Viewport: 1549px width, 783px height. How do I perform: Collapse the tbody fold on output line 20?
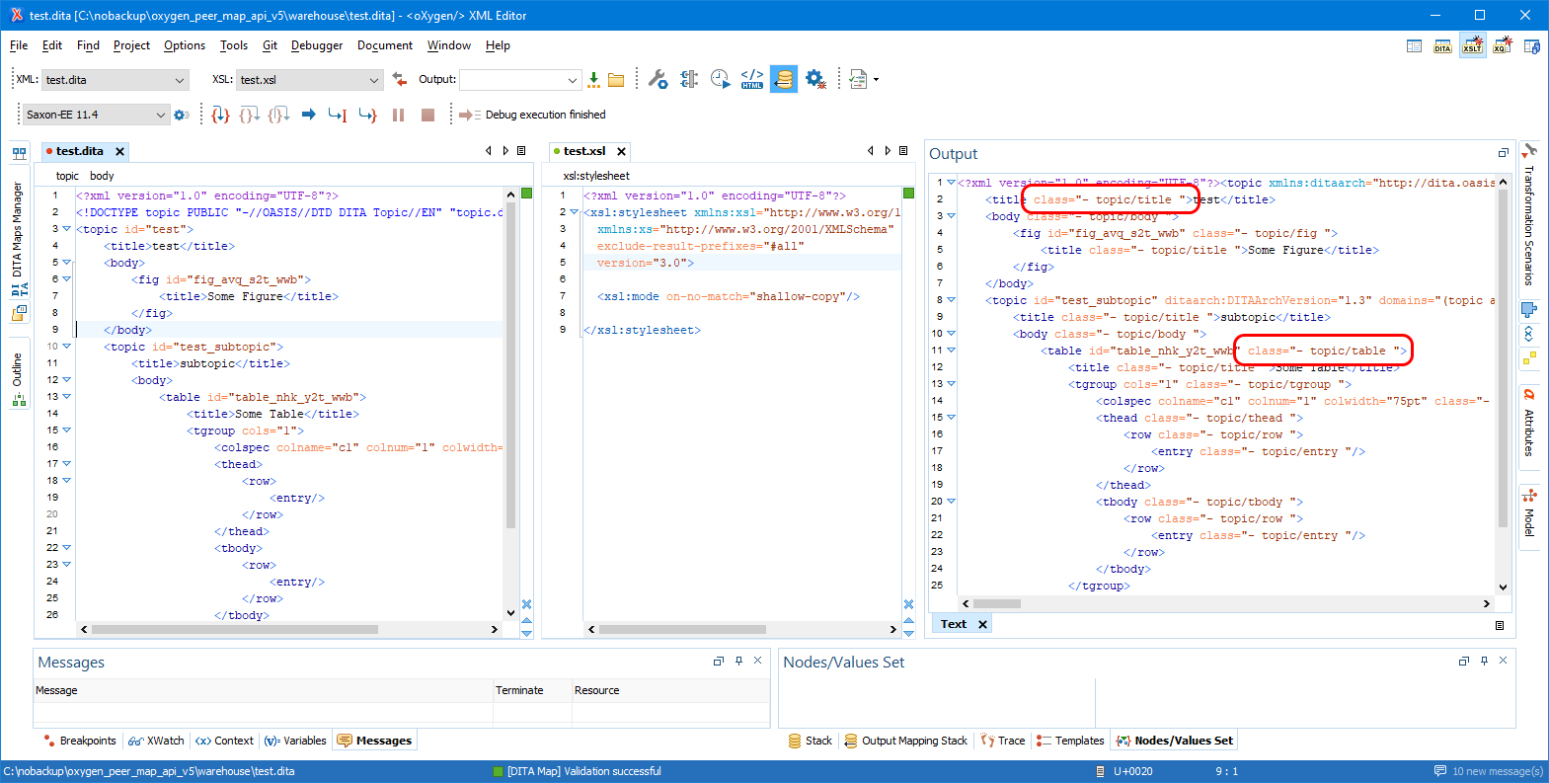point(951,501)
